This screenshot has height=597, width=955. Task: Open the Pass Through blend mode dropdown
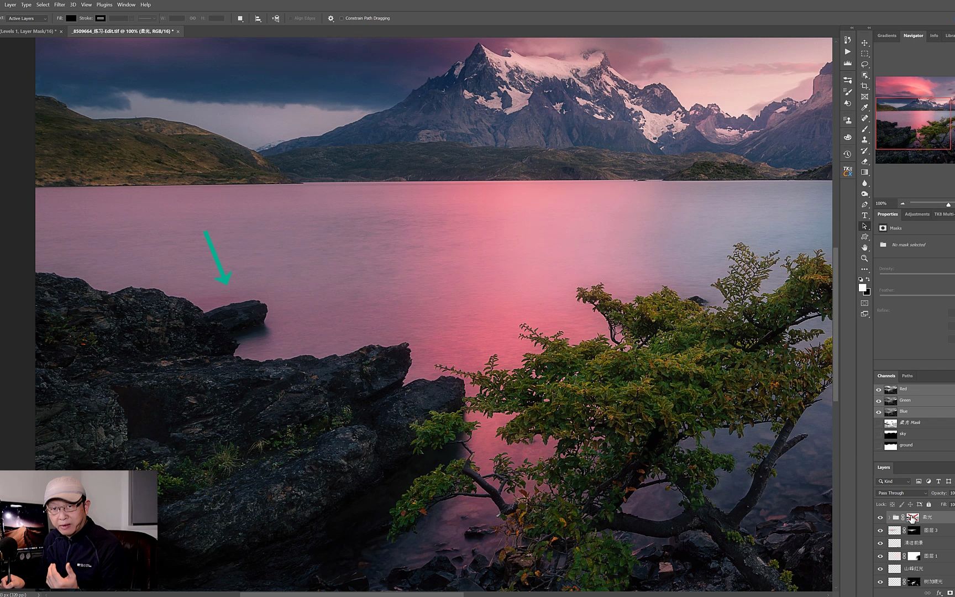tap(902, 493)
